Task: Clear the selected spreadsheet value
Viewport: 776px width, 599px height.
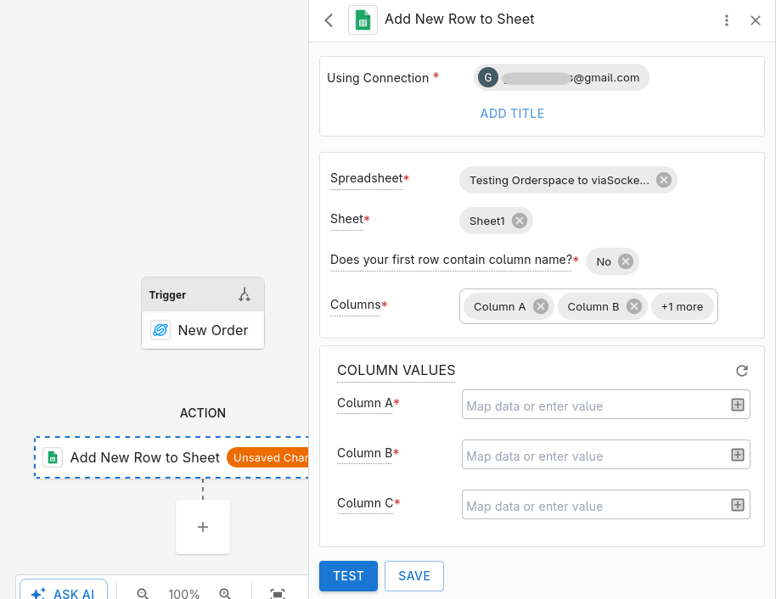Action: [664, 180]
